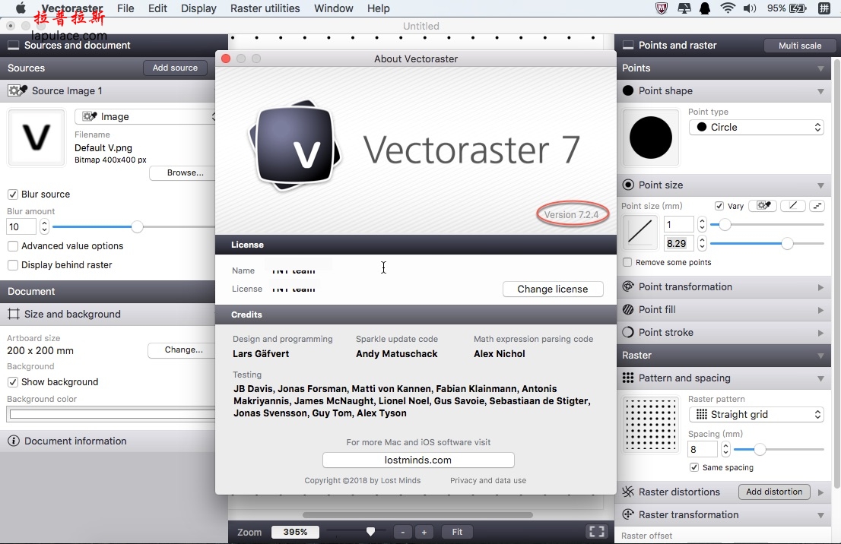Click the notification bell menu bar icon
This screenshot has width=841, height=544.
[705, 8]
